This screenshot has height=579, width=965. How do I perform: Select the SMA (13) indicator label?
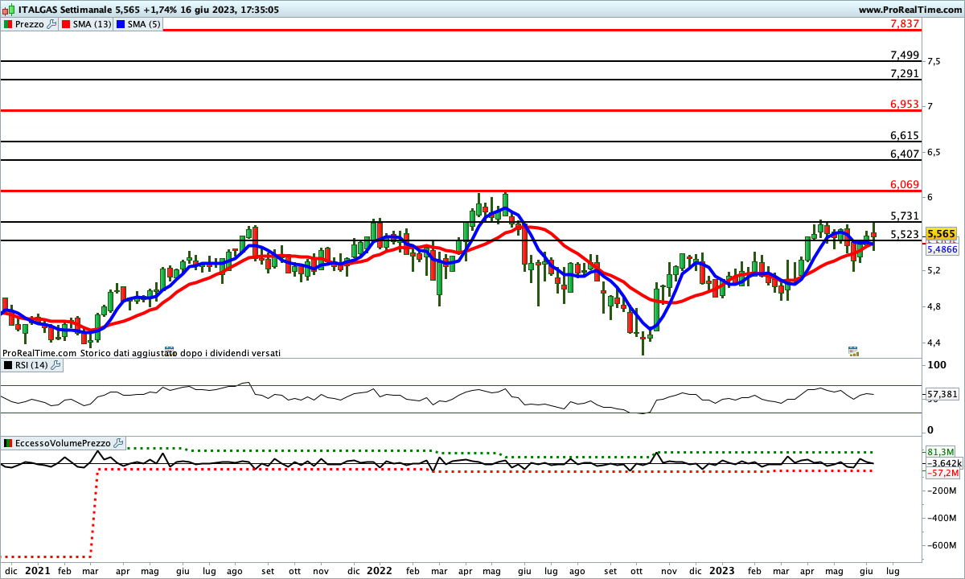pyautogui.click(x=92, y=24)
